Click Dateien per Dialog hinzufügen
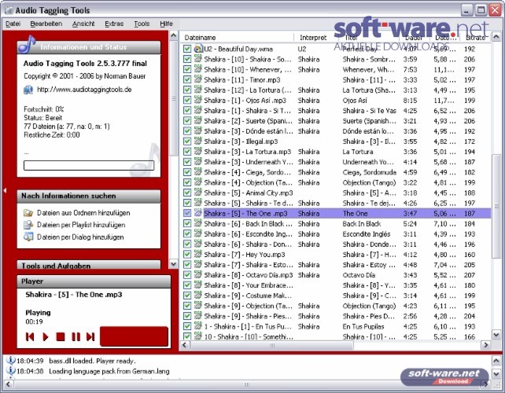The image size is (505, 393). point(80,237)
